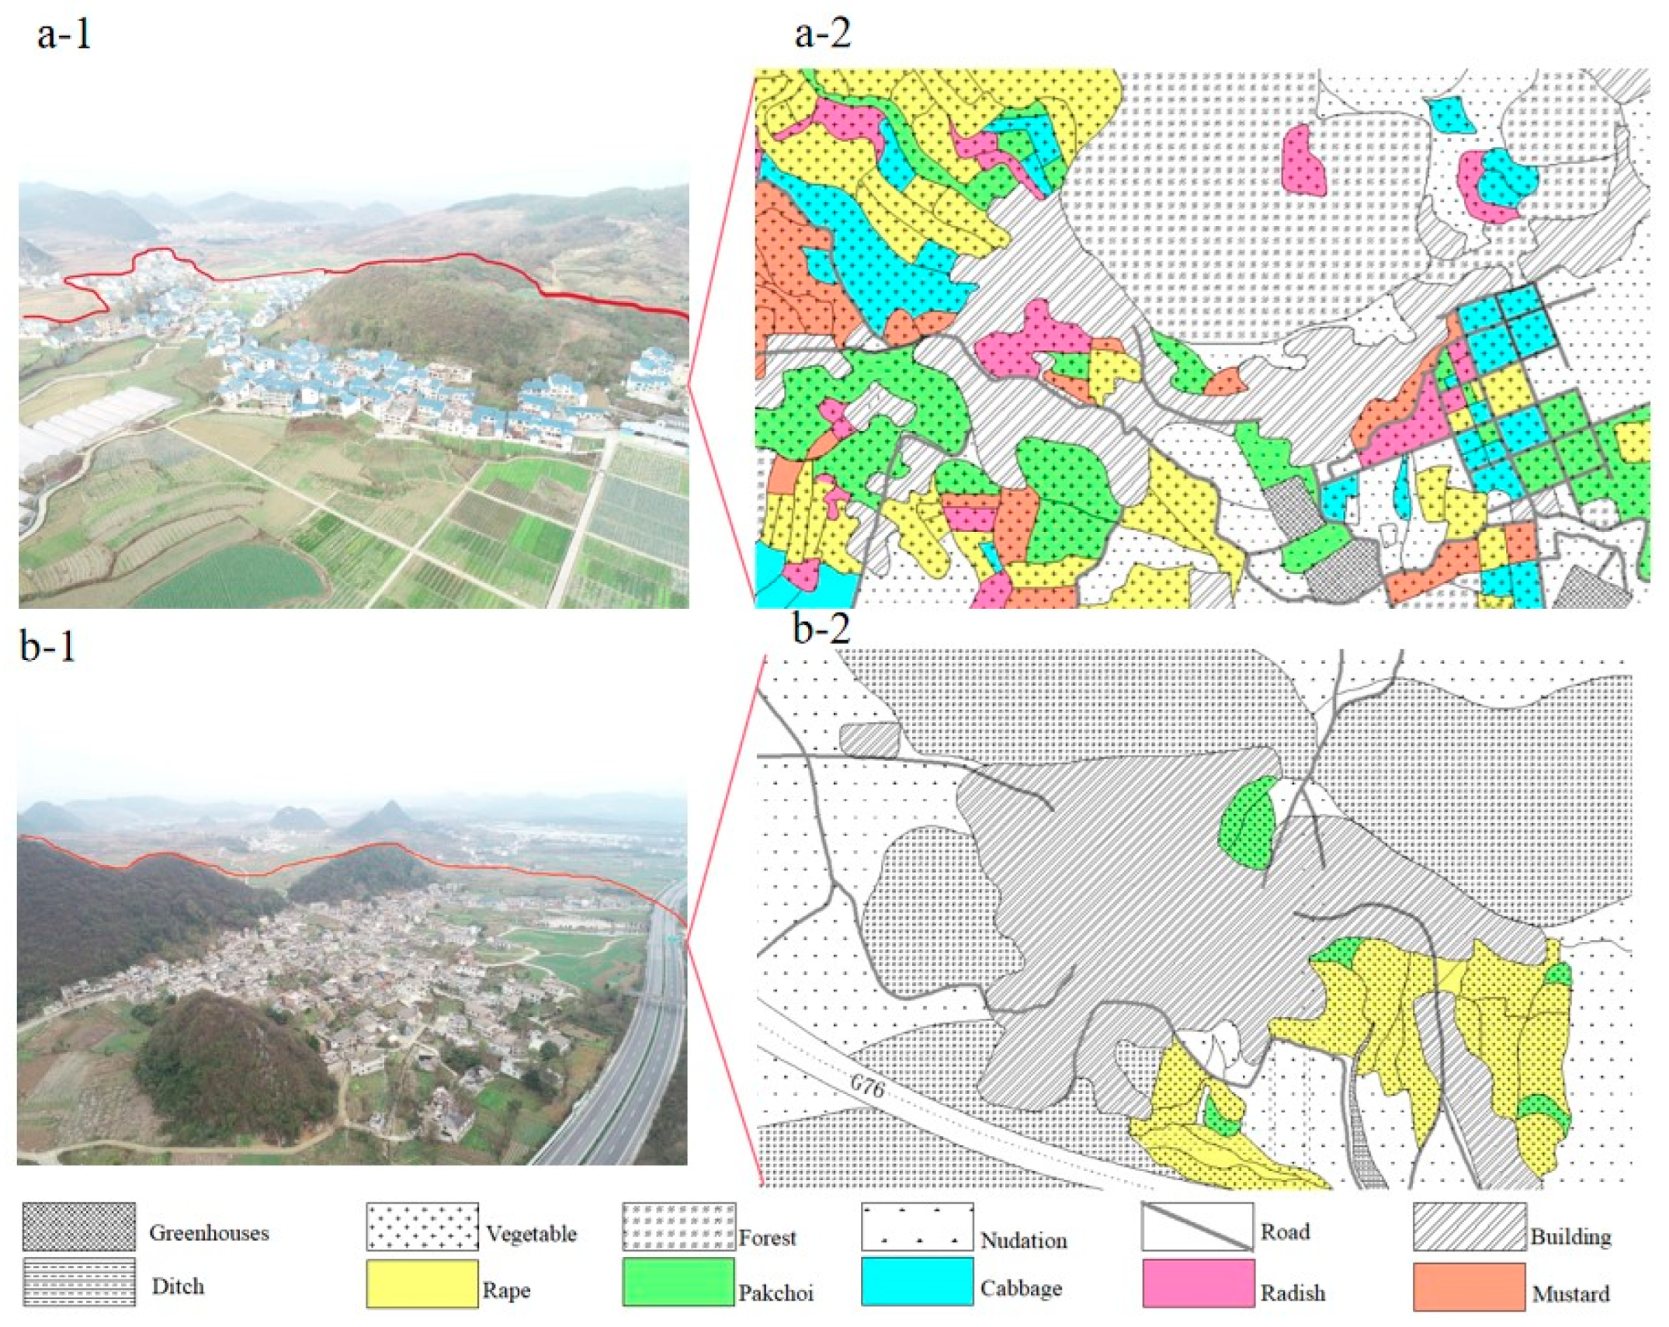Screen dimensions: 1669x1327
Task: Click the cyan Cabbage color swatch
Action: pyautogui.click(x=917, y=1281)
